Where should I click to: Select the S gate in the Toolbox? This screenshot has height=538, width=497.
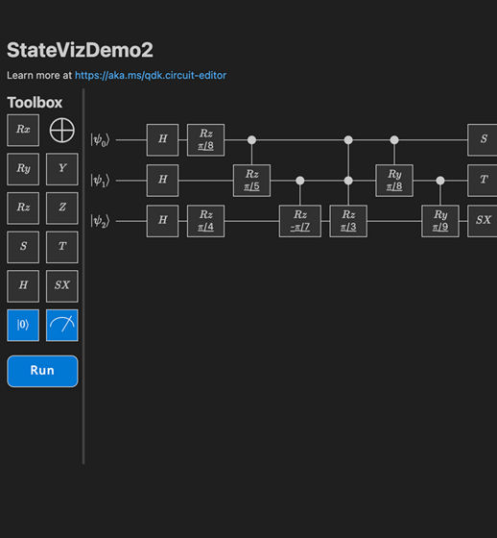pyautogui.click(x=23, y=247)
